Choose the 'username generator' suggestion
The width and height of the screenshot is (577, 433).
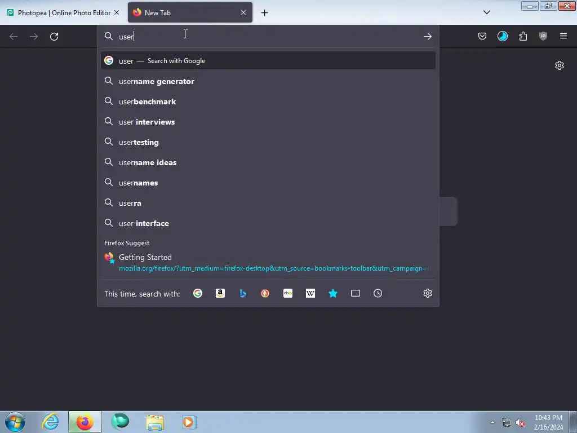pyautogui.click(x=268, y=81)
